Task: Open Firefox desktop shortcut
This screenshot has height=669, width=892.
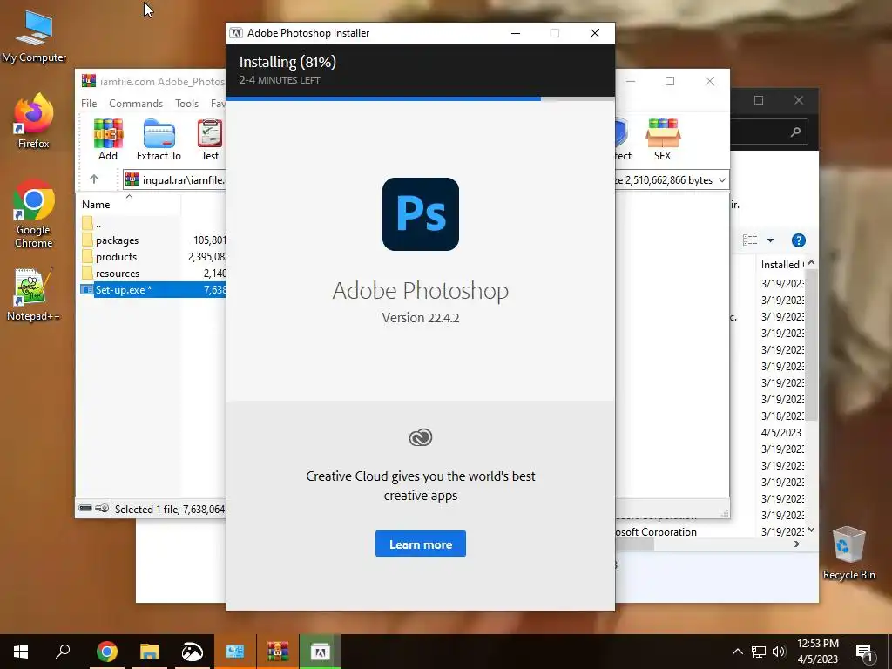Action: tap(34, 121)
